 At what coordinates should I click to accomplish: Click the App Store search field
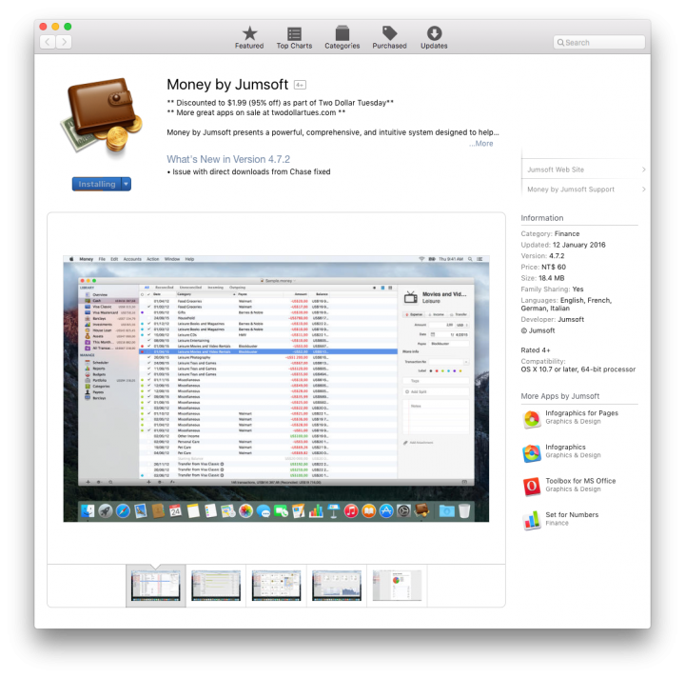[x=599, y=43]
